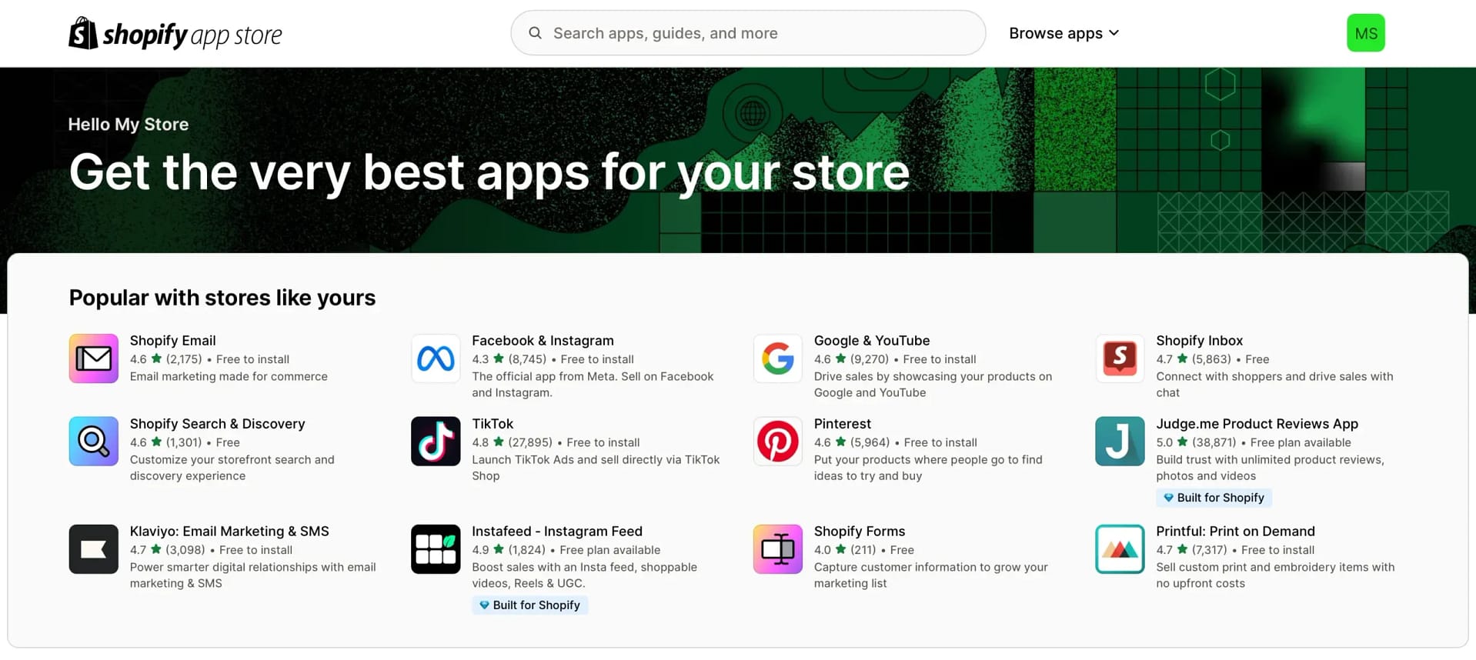Click Built for Shopify badge under Judge.me
This screenshot has width=1476, height=660.
tap(1214, 498)
